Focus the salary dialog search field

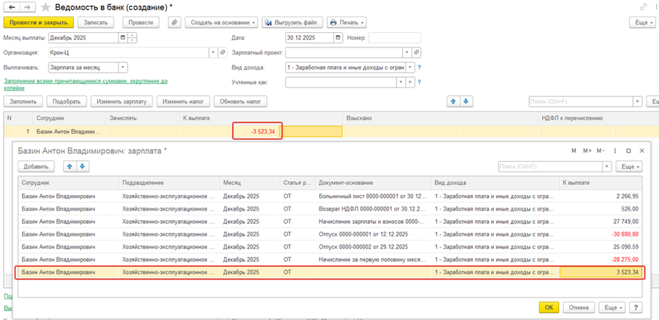click(x=550, y=167)
